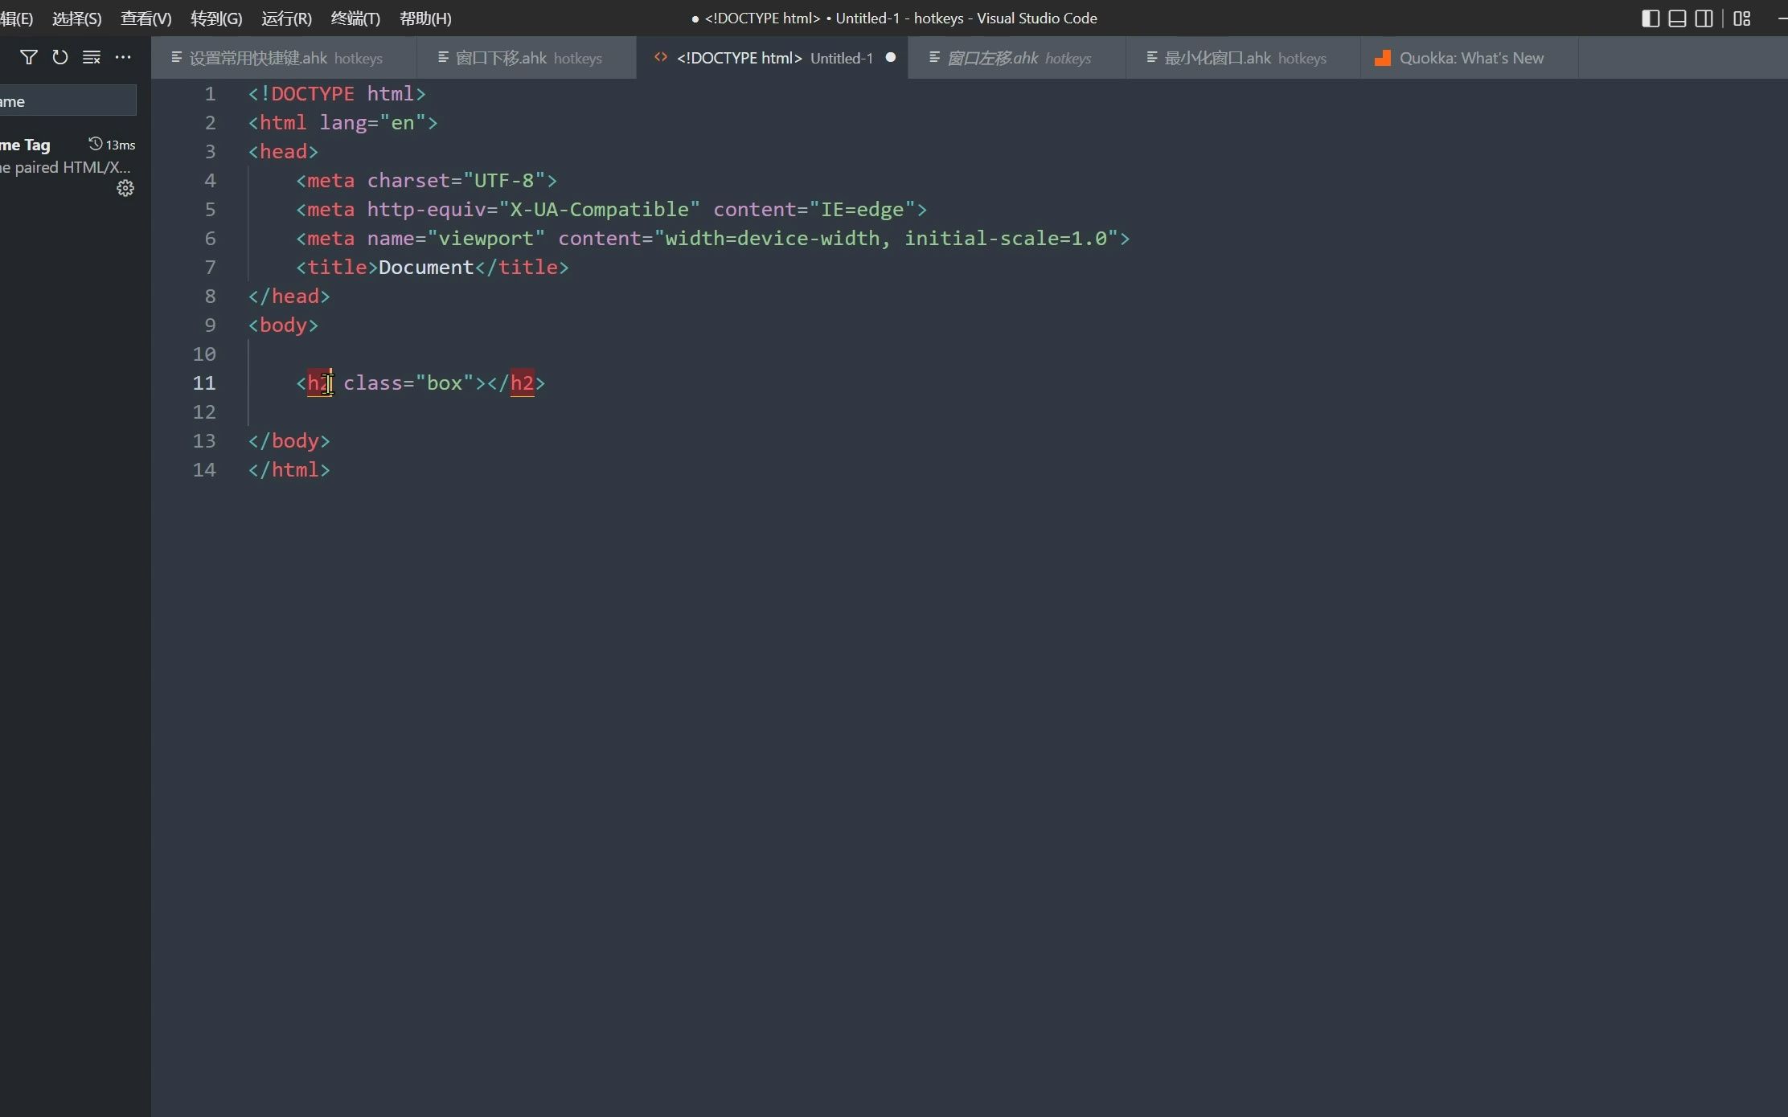The height and width of the screenshot is (1117, 1788).
Task: Switch to 最小化窗口.ahk tab
Action: tap(1217, 58)
